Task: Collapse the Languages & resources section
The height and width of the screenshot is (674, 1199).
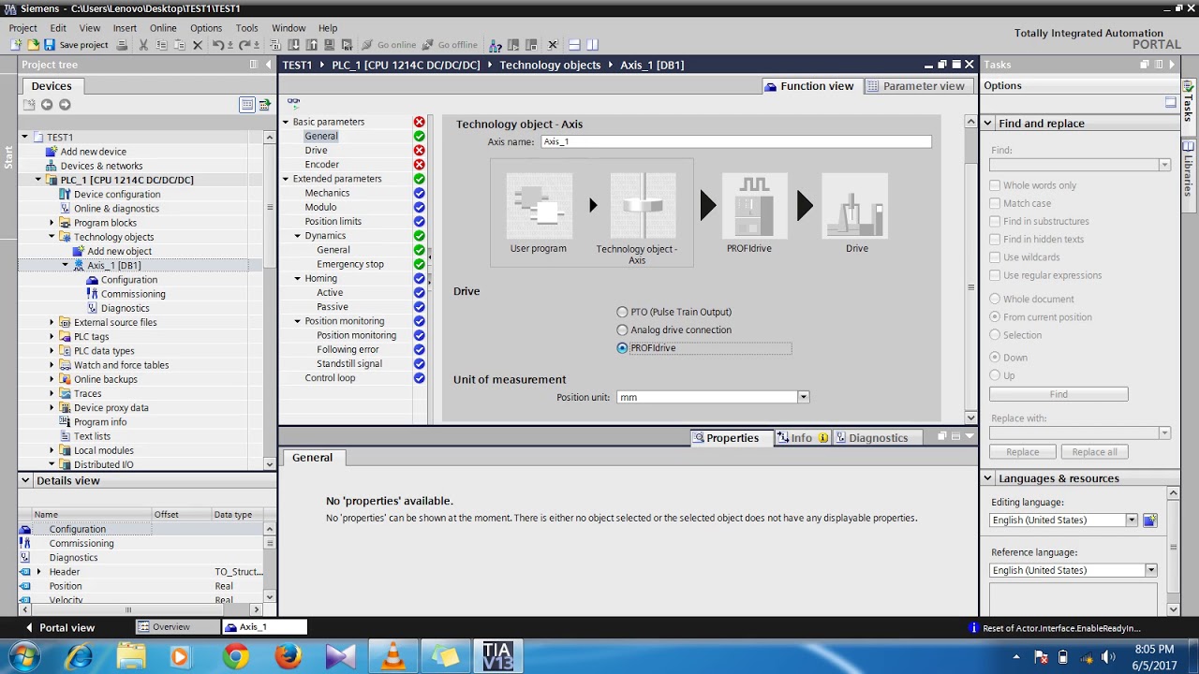Action: [x=987, y=478]
